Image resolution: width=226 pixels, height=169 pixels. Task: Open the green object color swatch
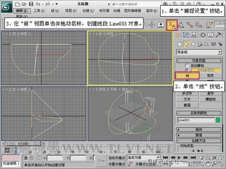(218, 120)
